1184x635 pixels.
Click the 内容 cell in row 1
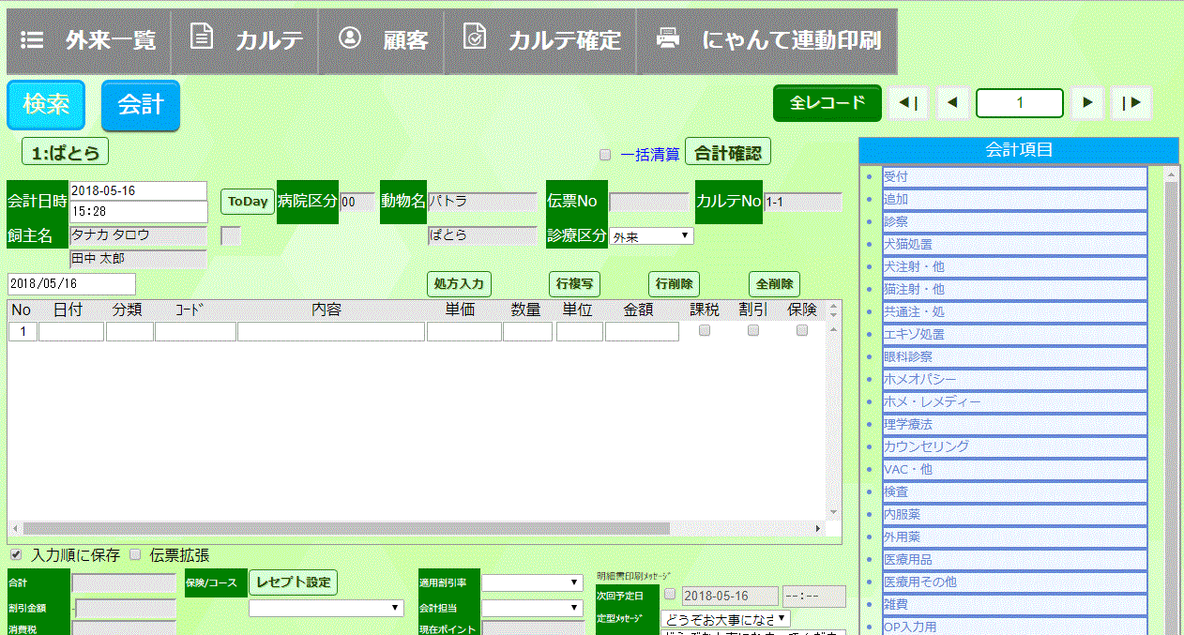pyautogui.click(x=331, y=331)
